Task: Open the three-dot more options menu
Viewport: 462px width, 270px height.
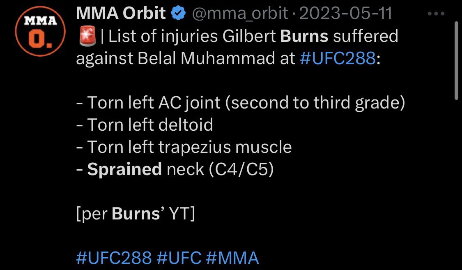Action: click(x=436, y=14)
